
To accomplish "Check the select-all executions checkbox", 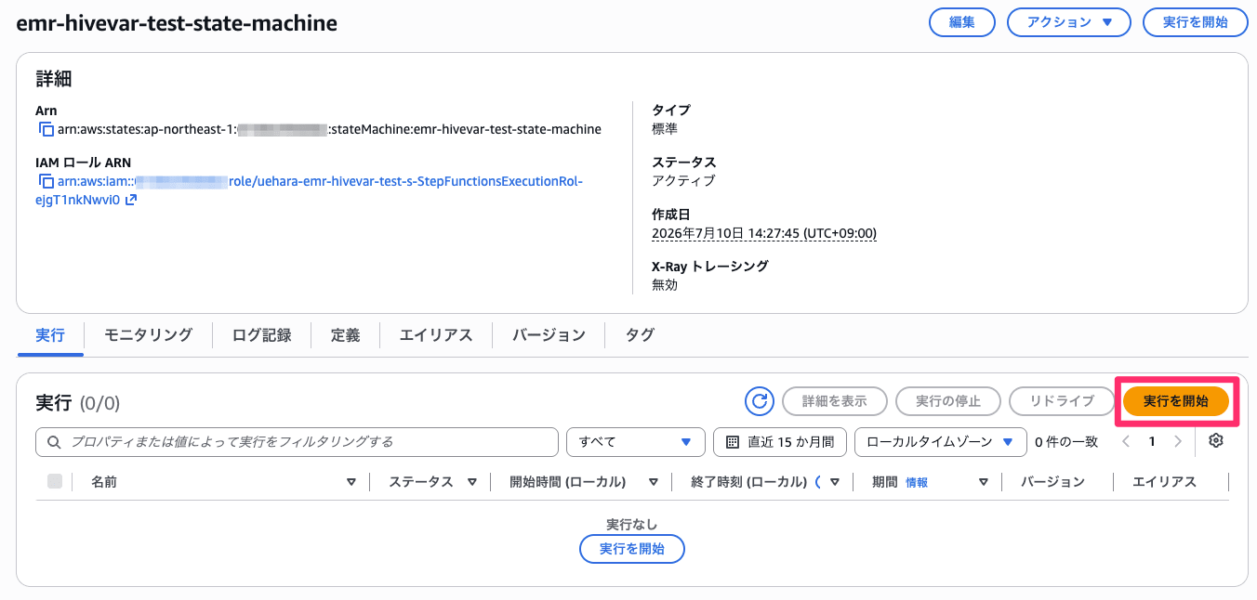I will [55, 481].
